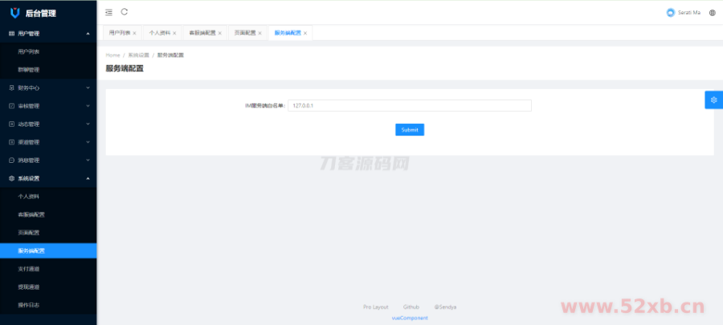The height and width of the screenshot is (325, 723).
Task: Click the 后台管理 shield logo
Action: (x=14, y=13)
